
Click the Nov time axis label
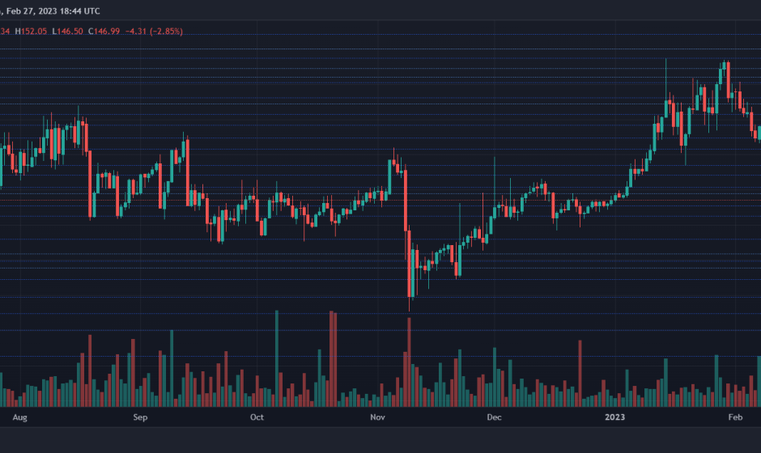pos(377,417)
